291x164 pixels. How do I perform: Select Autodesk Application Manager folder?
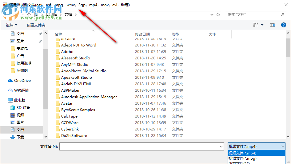click(x=86, y=97)
